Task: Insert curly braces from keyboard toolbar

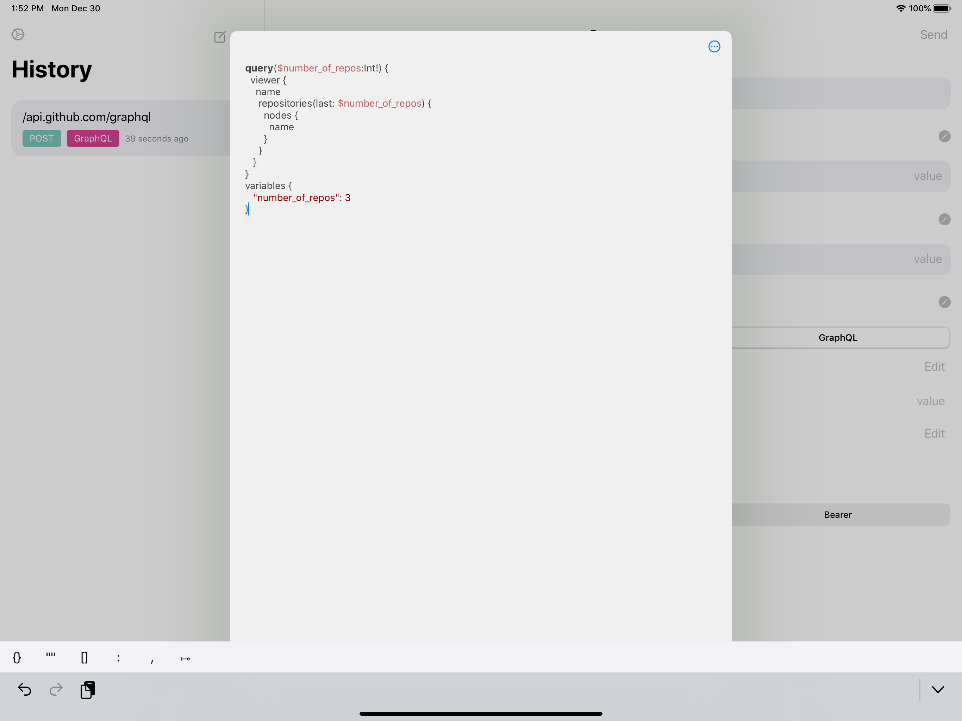Action: point(17,658)
